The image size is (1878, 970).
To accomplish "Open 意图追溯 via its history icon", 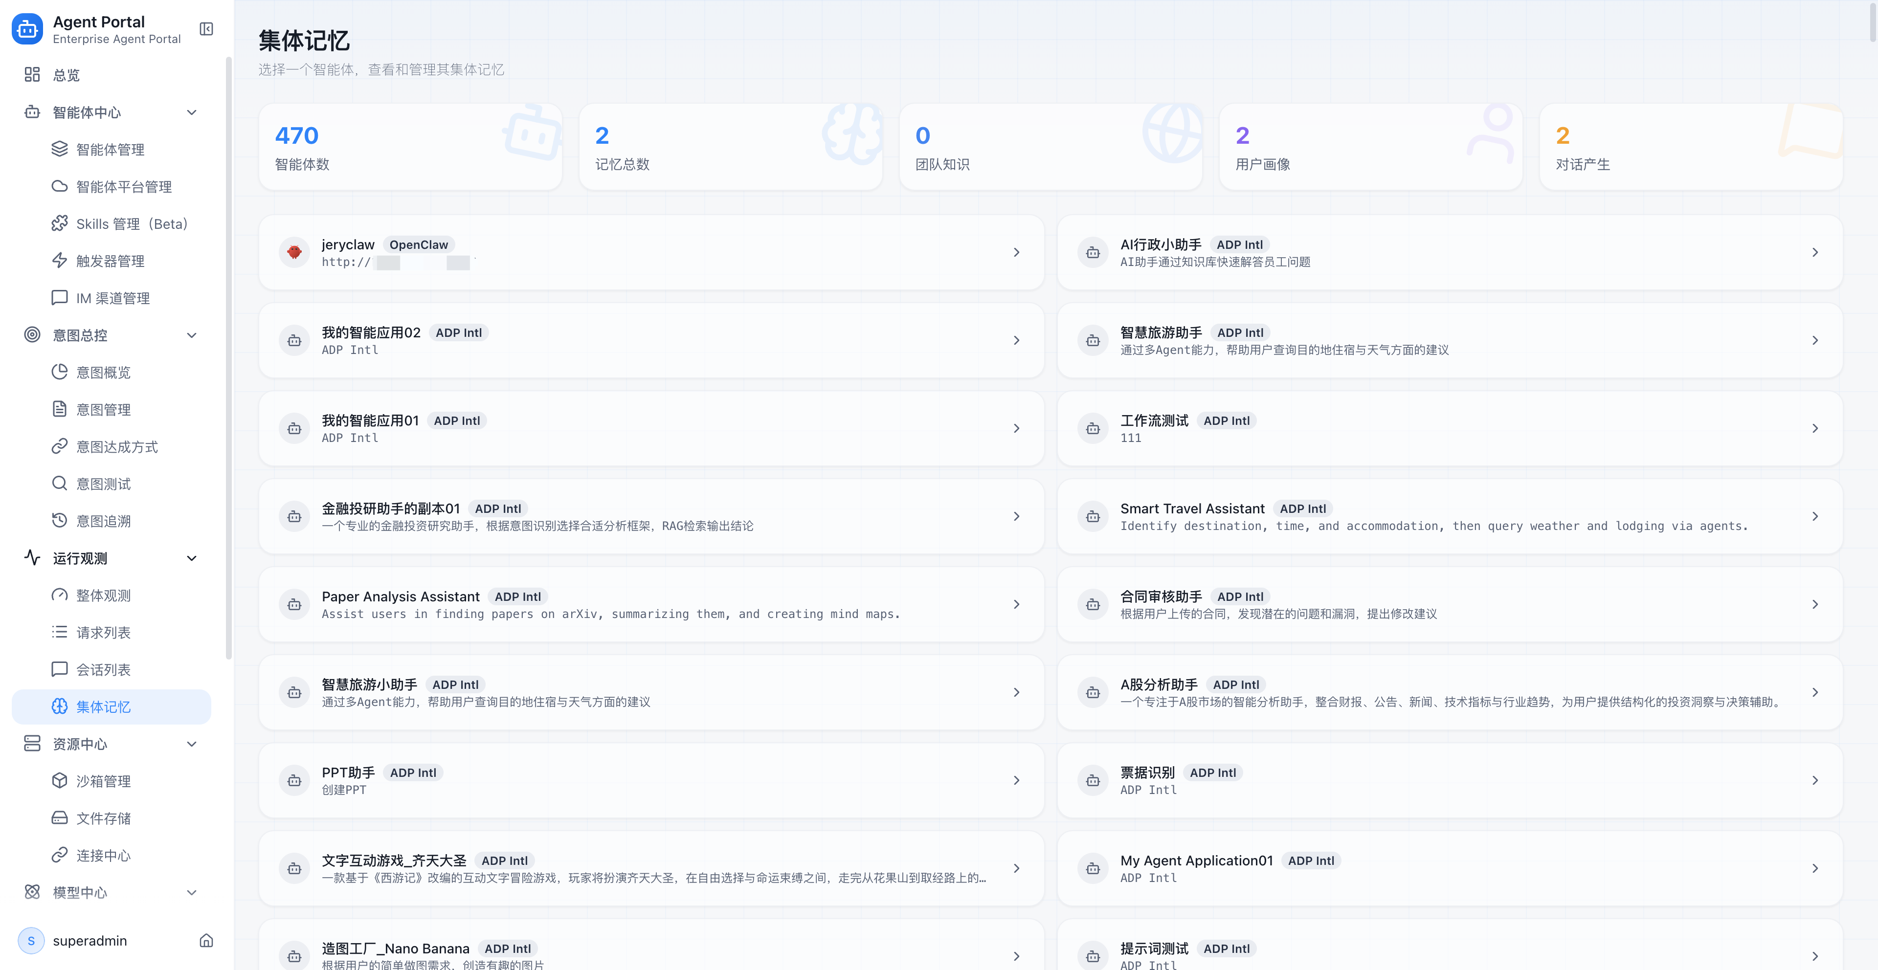I will pyautogui.click(x=60, y=520).
